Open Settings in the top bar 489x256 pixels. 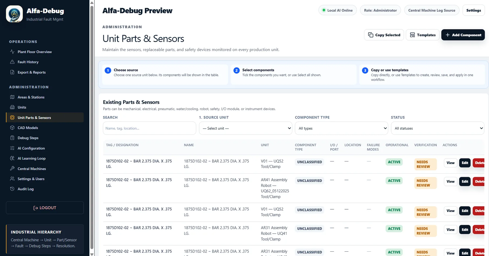pos(474,10)
